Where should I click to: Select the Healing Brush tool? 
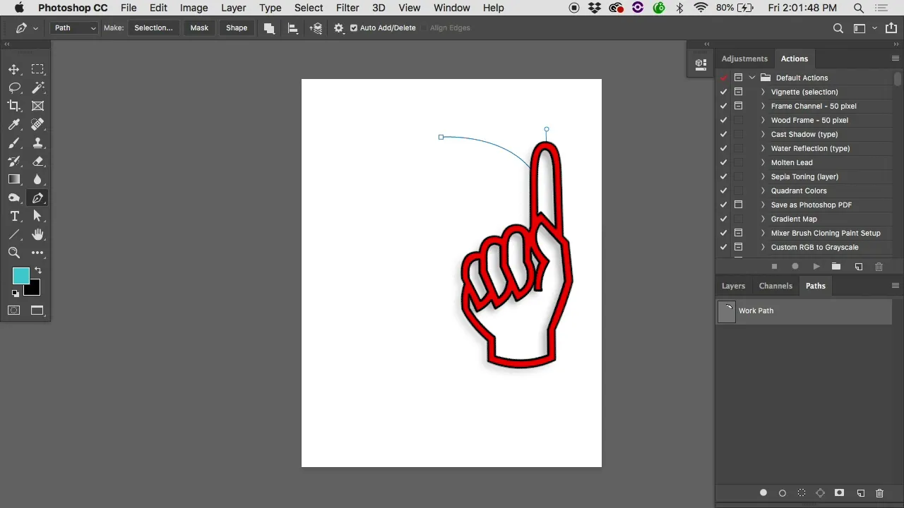pyautogui.click(x=37, y=124)
